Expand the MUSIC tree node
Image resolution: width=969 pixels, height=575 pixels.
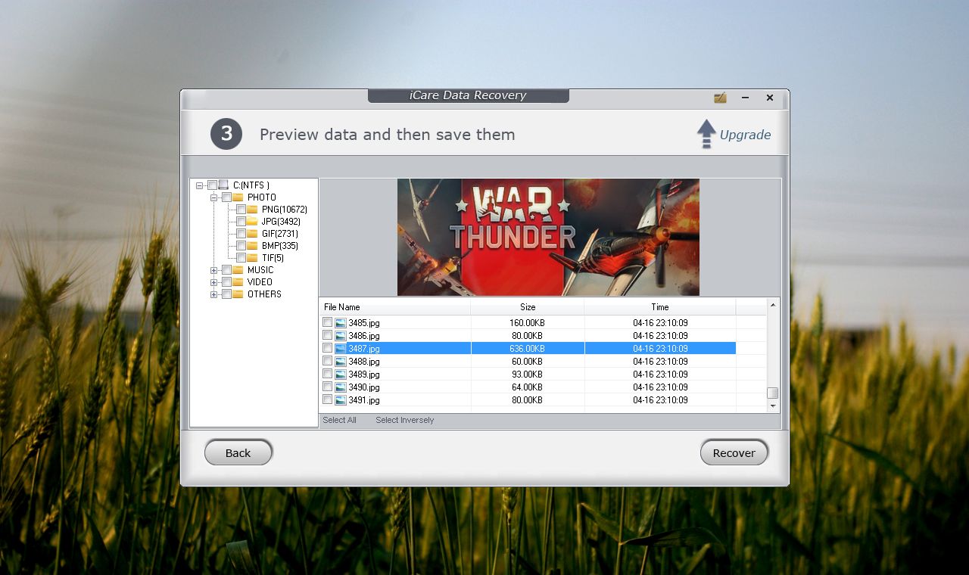(x=214, y=270)
